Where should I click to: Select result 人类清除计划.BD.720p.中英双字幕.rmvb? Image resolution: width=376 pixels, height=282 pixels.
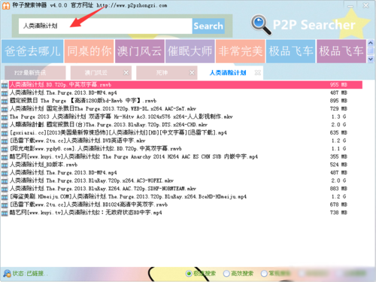(186, 85)
